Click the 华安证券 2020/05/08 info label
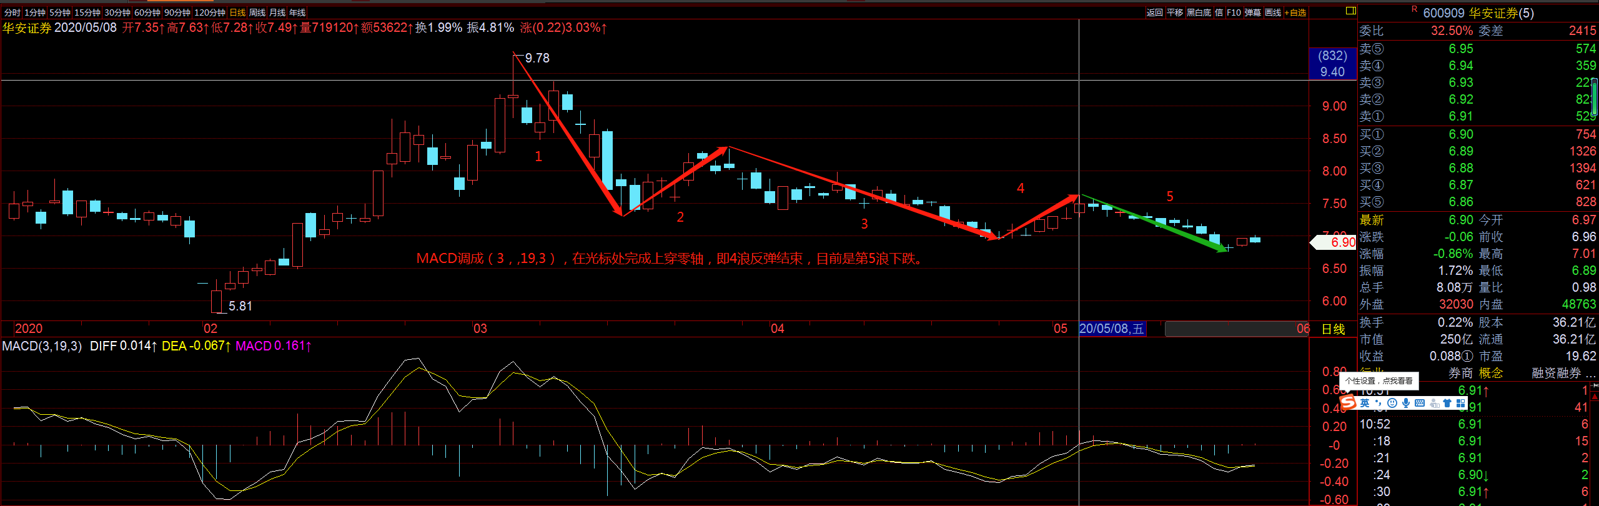Screen dimensions: 1599x506 coord(59,27)
